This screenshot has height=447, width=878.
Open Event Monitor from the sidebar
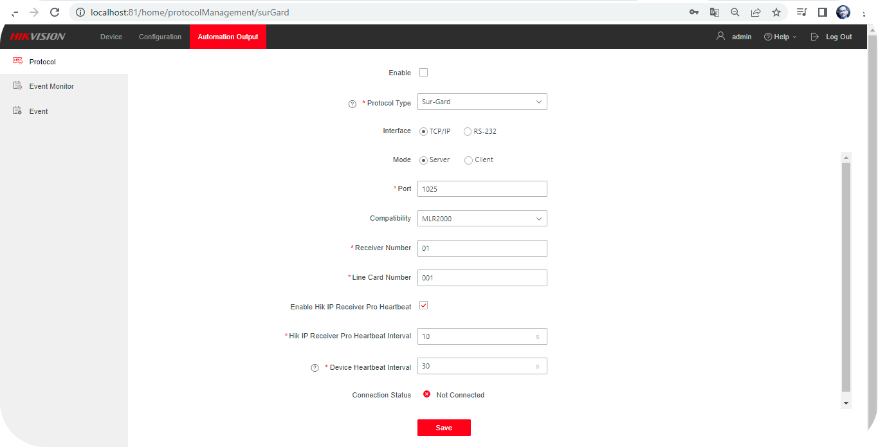click(x=50, y=86)
